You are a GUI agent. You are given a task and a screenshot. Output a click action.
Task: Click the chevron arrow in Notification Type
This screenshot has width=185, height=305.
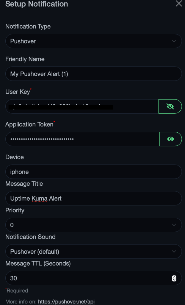[x=174, y=41]
